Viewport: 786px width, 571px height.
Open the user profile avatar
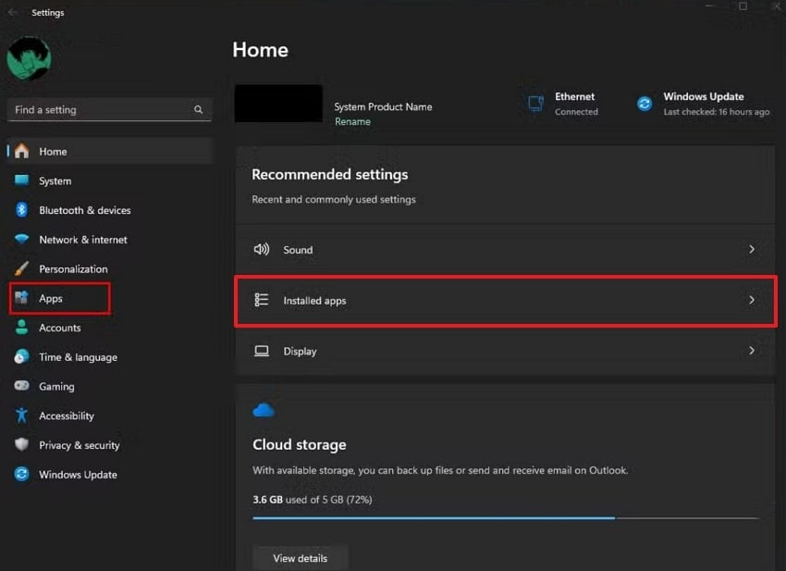click(29, 58)
